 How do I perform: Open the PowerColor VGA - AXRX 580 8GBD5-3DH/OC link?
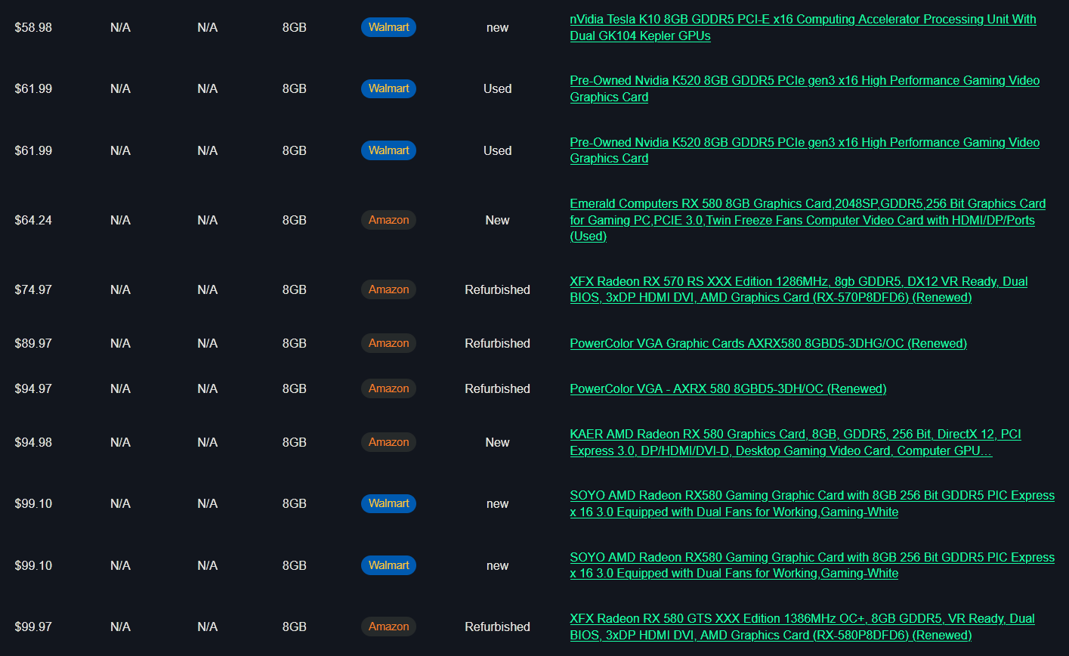tap(728, 388)
